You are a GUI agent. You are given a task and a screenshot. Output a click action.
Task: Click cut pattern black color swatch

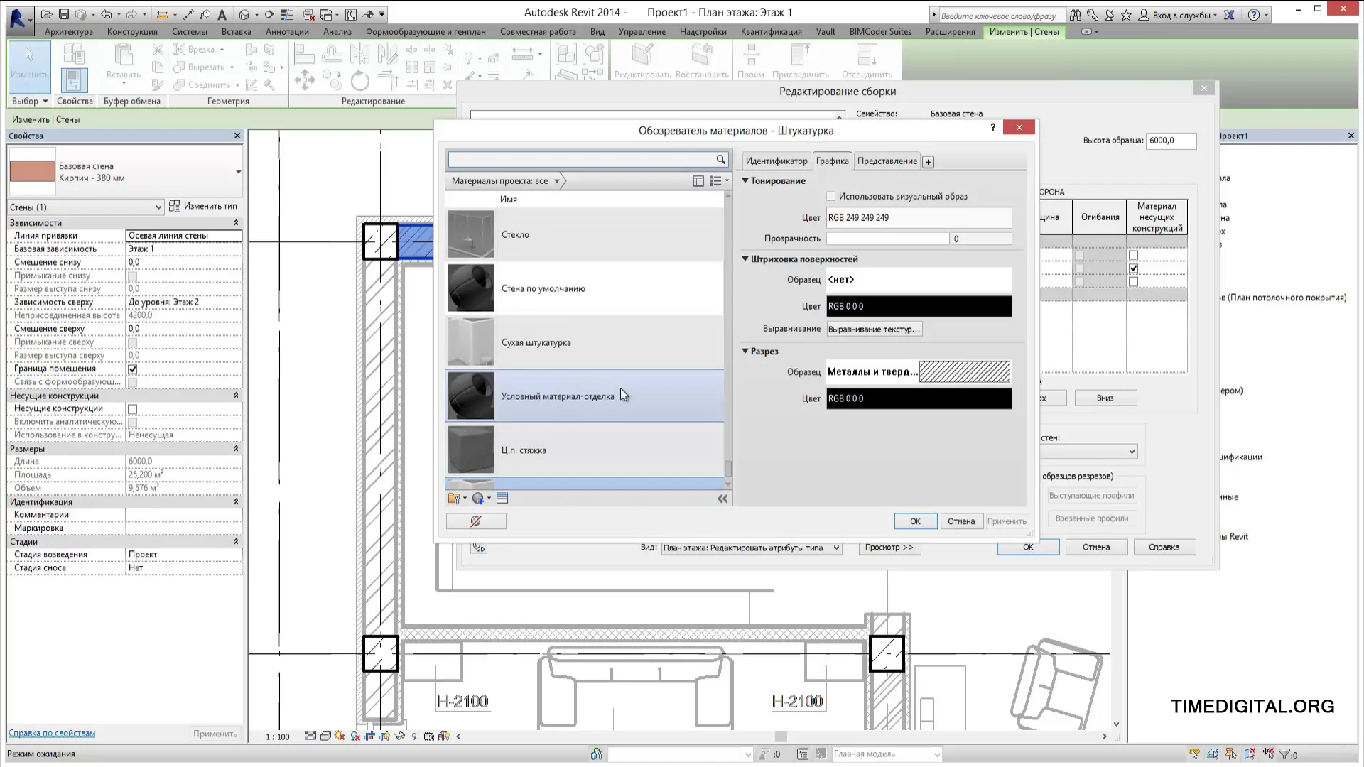[x=919, y=398]
